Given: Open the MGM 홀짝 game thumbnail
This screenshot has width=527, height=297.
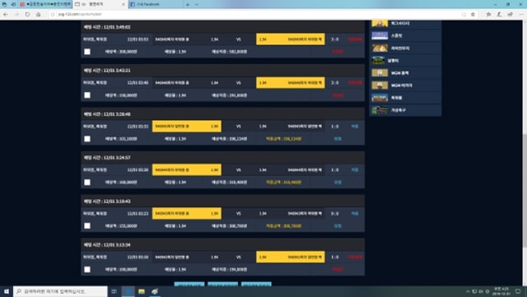Looking at the screenshot, I should (x=380, y=73).
